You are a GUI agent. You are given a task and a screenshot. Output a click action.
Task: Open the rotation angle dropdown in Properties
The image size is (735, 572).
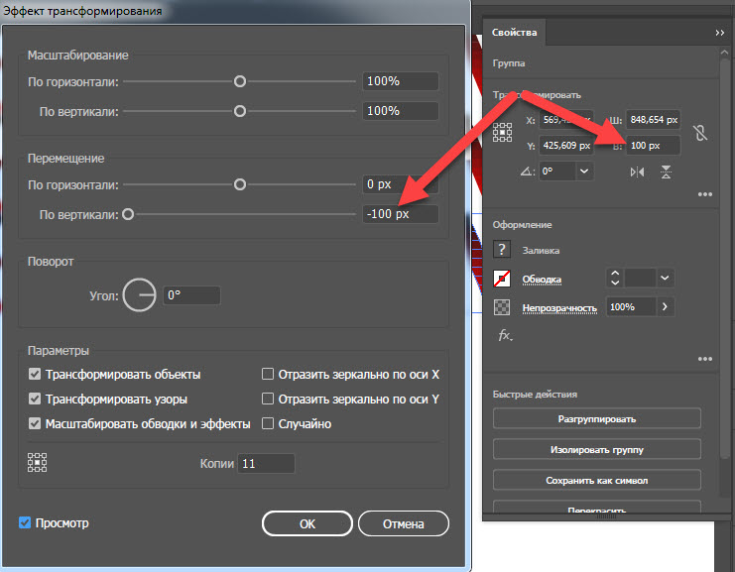coord(584,172)
